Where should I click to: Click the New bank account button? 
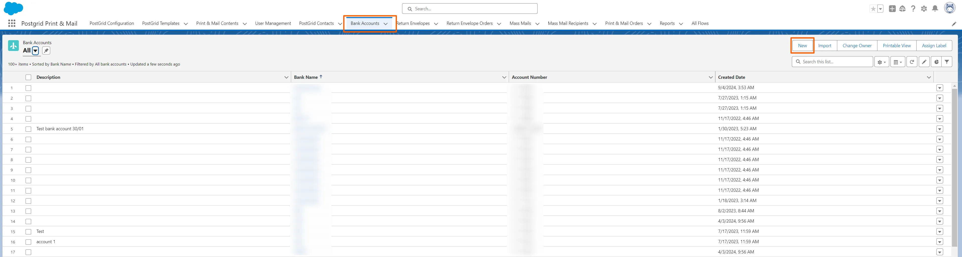pos(802,46)
